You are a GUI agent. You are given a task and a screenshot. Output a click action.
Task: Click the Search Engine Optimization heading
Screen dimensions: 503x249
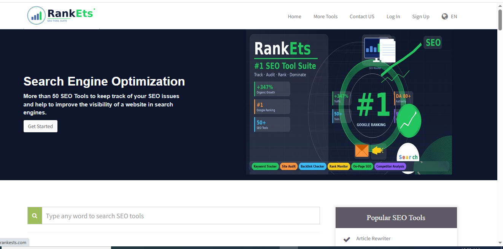tap(104, 81)
